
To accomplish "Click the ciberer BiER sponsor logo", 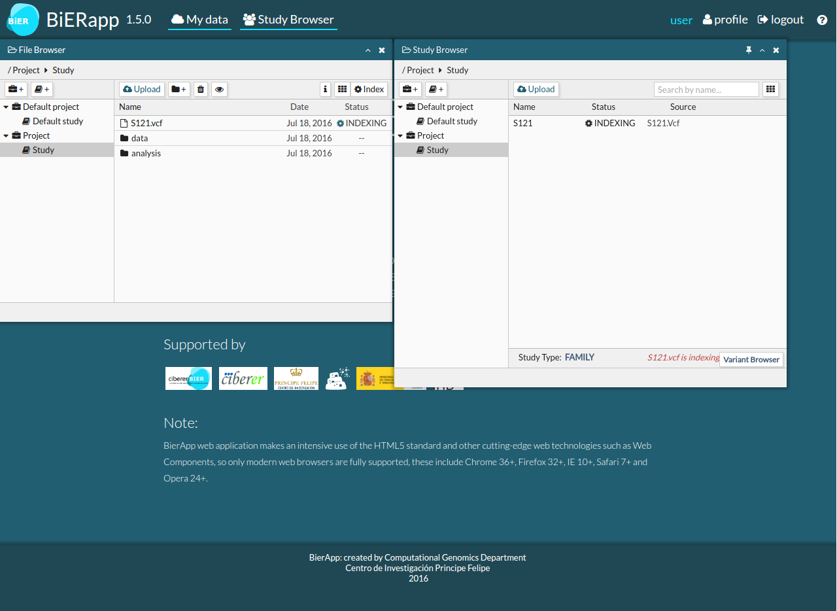I will pyautogui.click(x=188, y=379).
